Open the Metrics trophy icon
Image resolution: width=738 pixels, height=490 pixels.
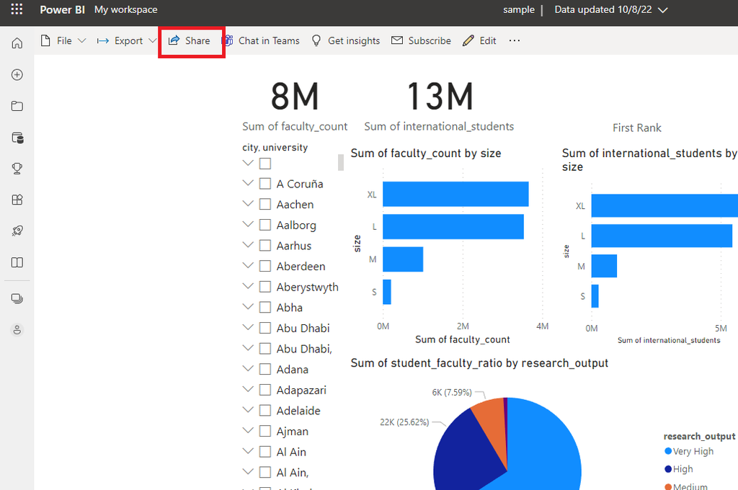pos(17,169)
